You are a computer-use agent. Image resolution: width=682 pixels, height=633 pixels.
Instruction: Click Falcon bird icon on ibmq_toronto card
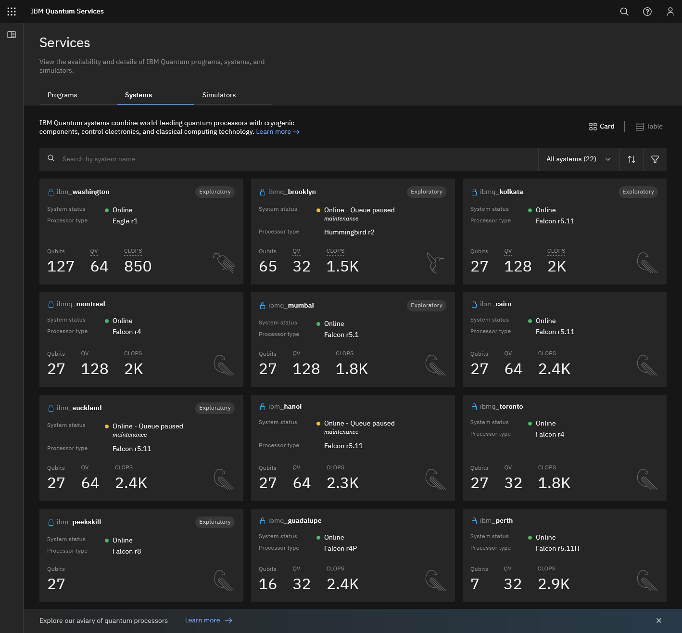pyautogui.click(x=647, y=479)
